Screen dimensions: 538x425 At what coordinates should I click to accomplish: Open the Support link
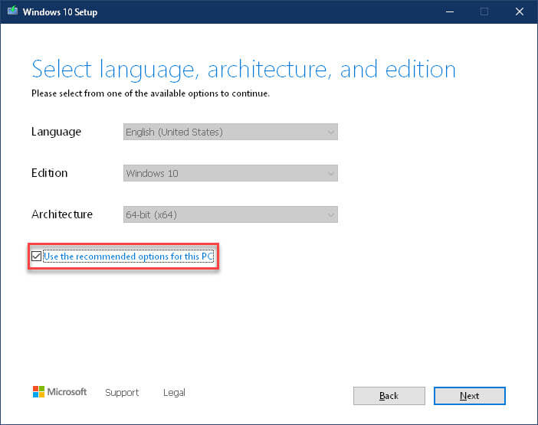click(122, 393)
